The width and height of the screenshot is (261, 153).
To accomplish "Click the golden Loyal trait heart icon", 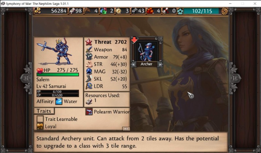I will click(40, 126).
